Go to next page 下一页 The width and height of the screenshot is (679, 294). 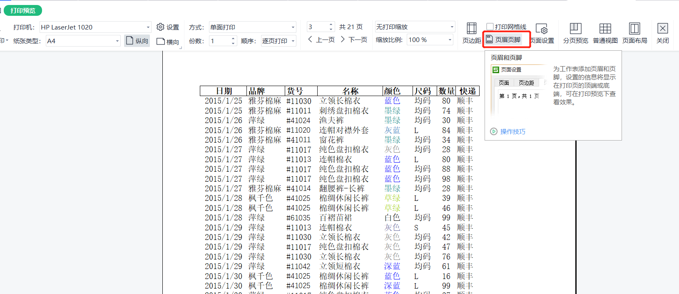point(353,40)
